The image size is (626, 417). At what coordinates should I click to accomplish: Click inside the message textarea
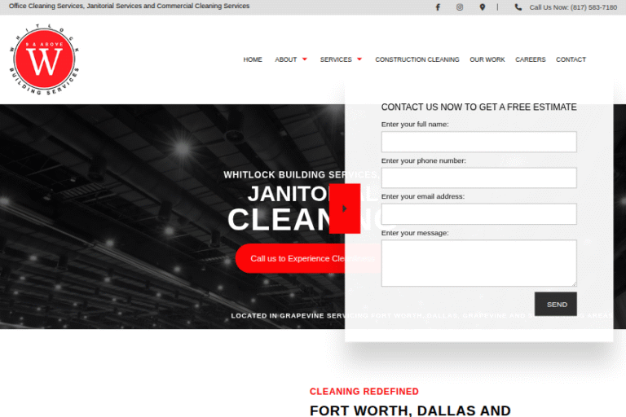coord(478,262)
